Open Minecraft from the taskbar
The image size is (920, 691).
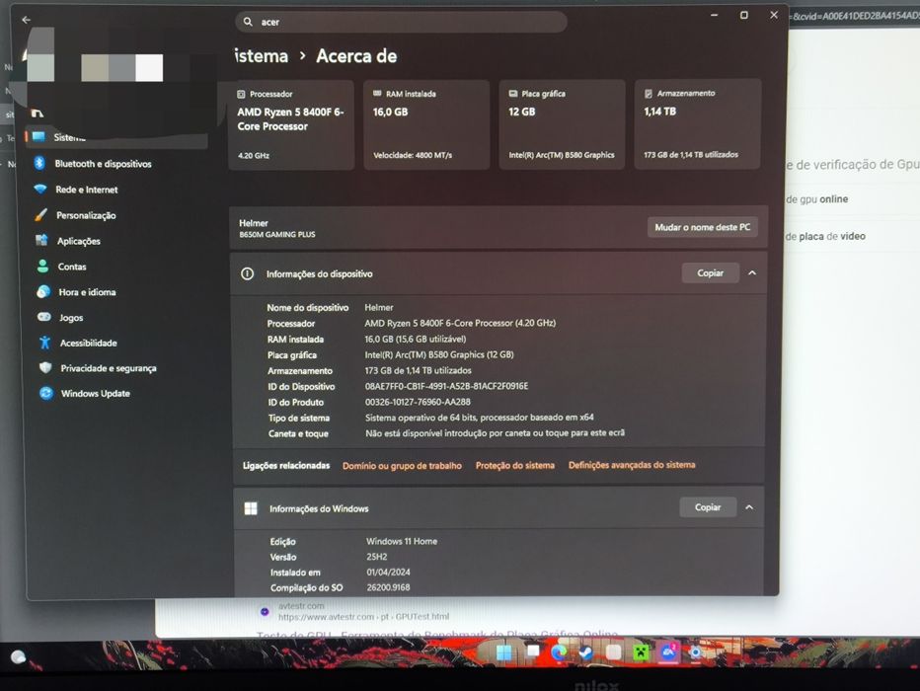click(x=642, y=653)
